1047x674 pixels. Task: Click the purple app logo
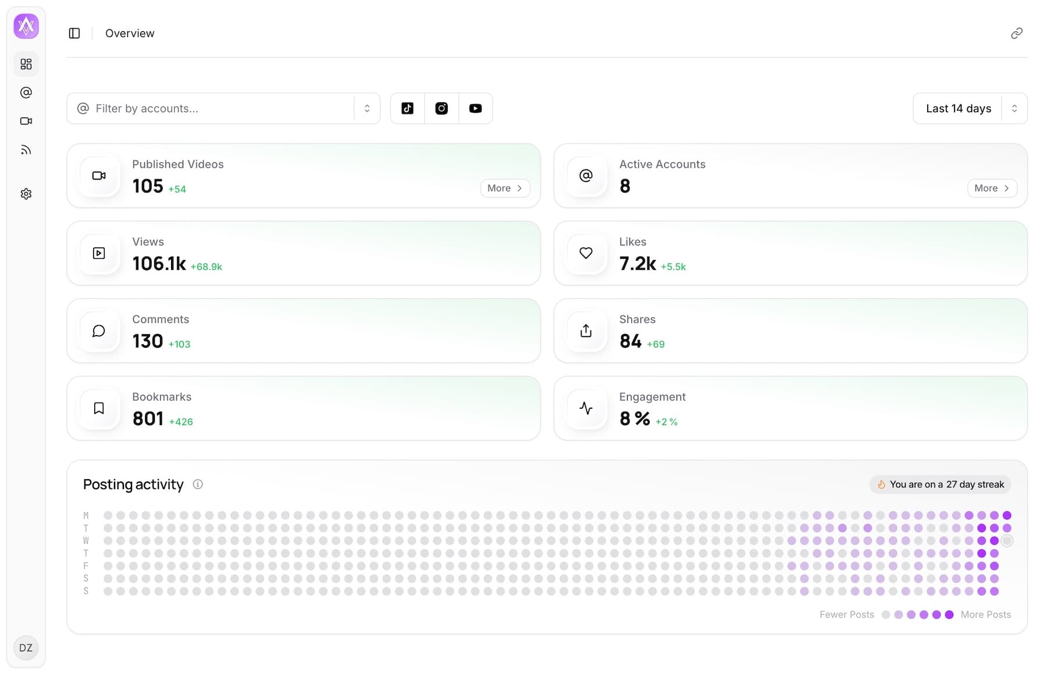[x=26, y=26]
